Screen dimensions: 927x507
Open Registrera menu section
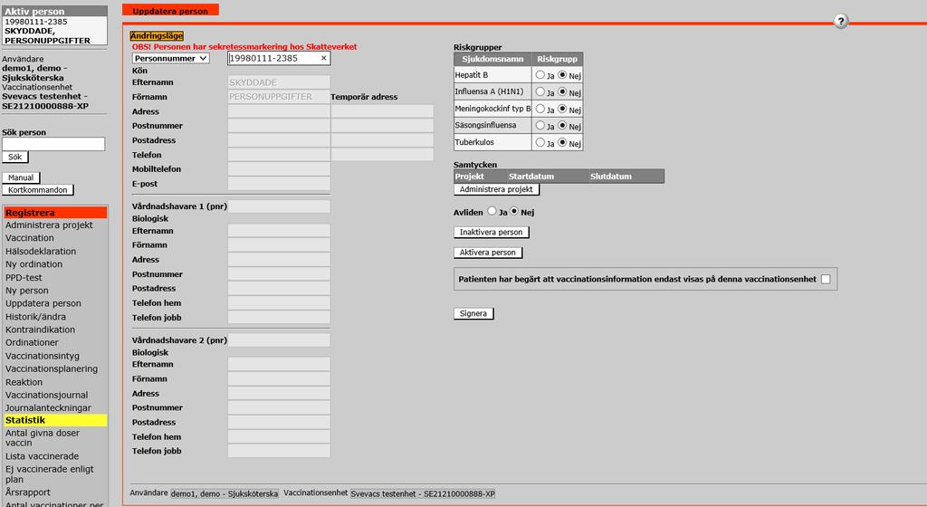point(55,213)
